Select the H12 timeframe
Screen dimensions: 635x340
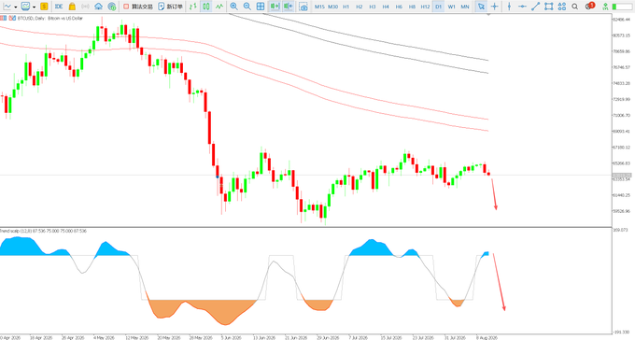coord(425,7)
